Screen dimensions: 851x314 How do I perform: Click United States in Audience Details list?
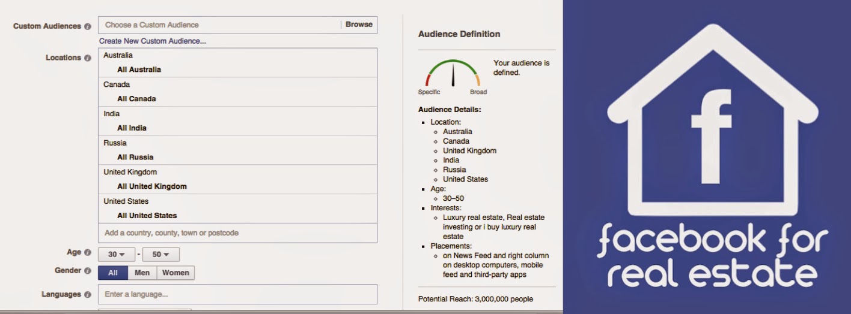coord(465,179)
